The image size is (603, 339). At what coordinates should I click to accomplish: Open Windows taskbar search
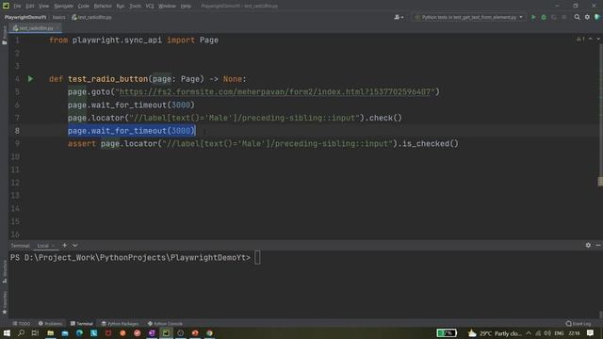click(x=21, y=332)
